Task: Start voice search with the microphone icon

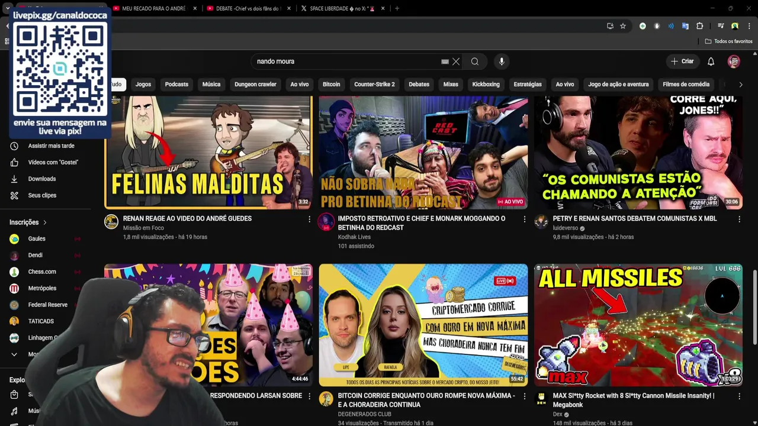Action: pos(502,62)
